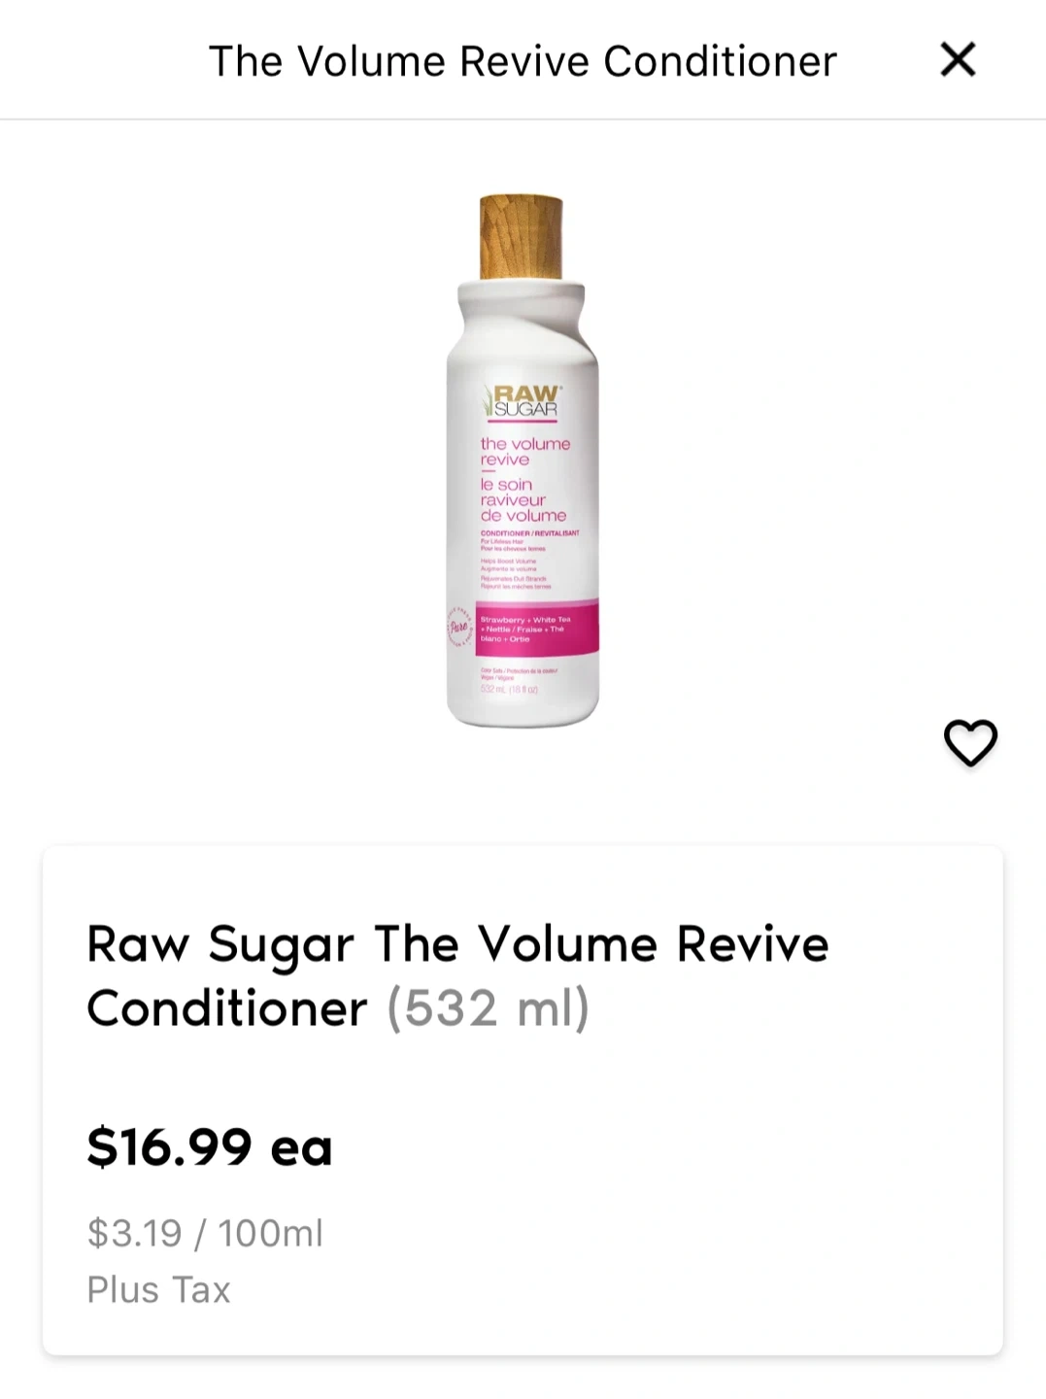Add conditioner to favorites with heart icon
1046x1399 pixels.
click(x=970, y=743)
